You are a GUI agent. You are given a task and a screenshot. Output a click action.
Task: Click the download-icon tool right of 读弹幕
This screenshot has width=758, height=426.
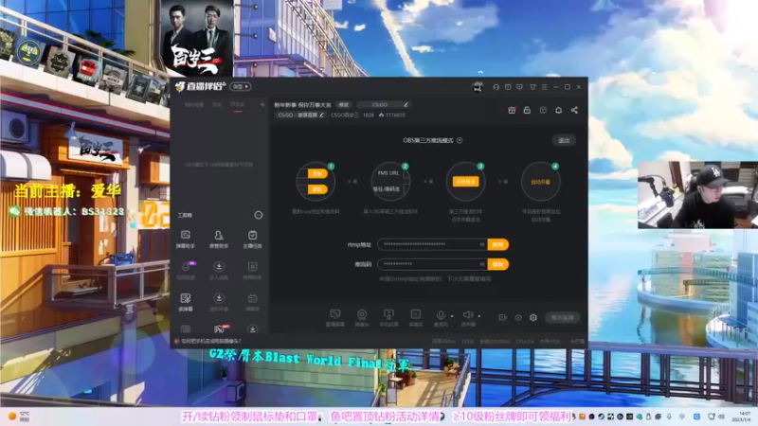click(x=219, y=302)
